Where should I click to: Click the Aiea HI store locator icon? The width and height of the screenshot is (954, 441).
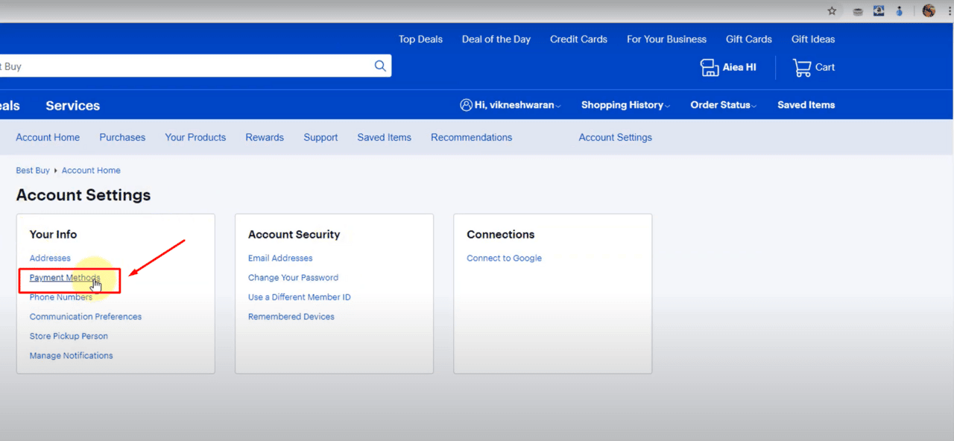(710, 67)
